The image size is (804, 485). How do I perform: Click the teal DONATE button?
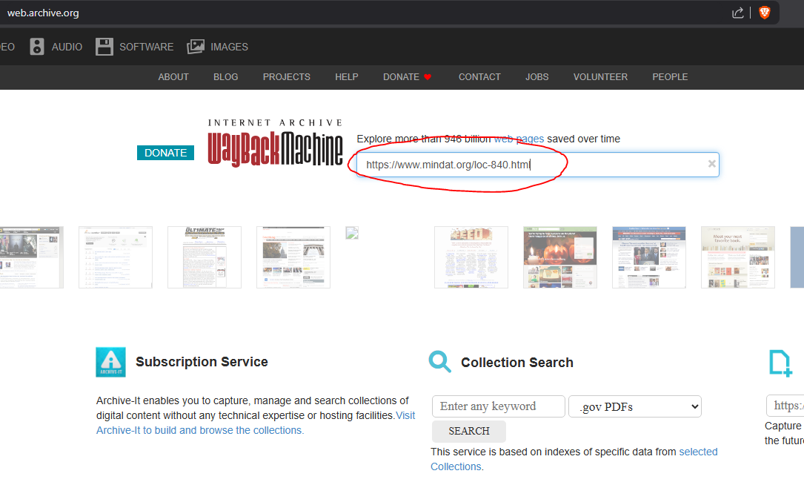[166, 153]
